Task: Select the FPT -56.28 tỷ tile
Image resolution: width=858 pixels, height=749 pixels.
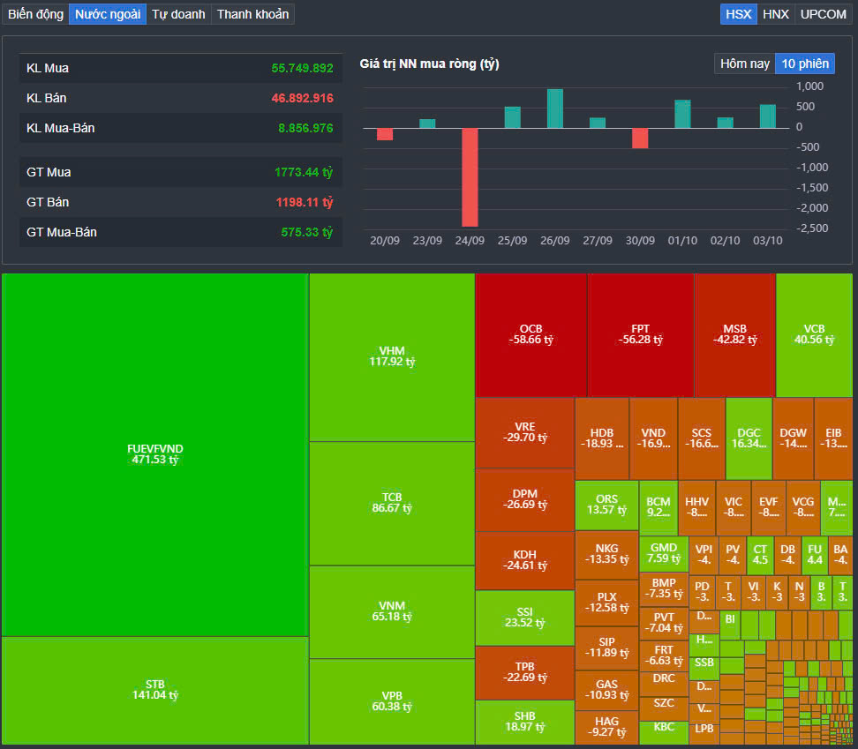Action: tap(640, 334)
